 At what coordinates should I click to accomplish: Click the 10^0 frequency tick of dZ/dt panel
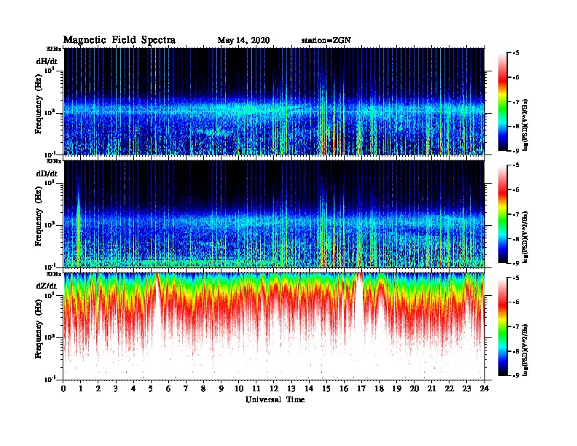[50, 337]
